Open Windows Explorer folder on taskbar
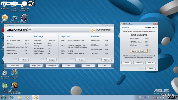 tap(19, 97)
